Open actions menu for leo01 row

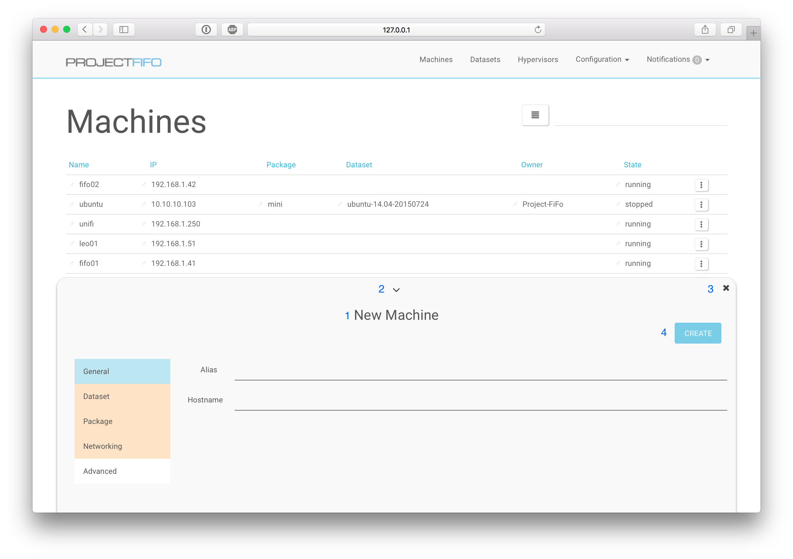pos(701,244)
